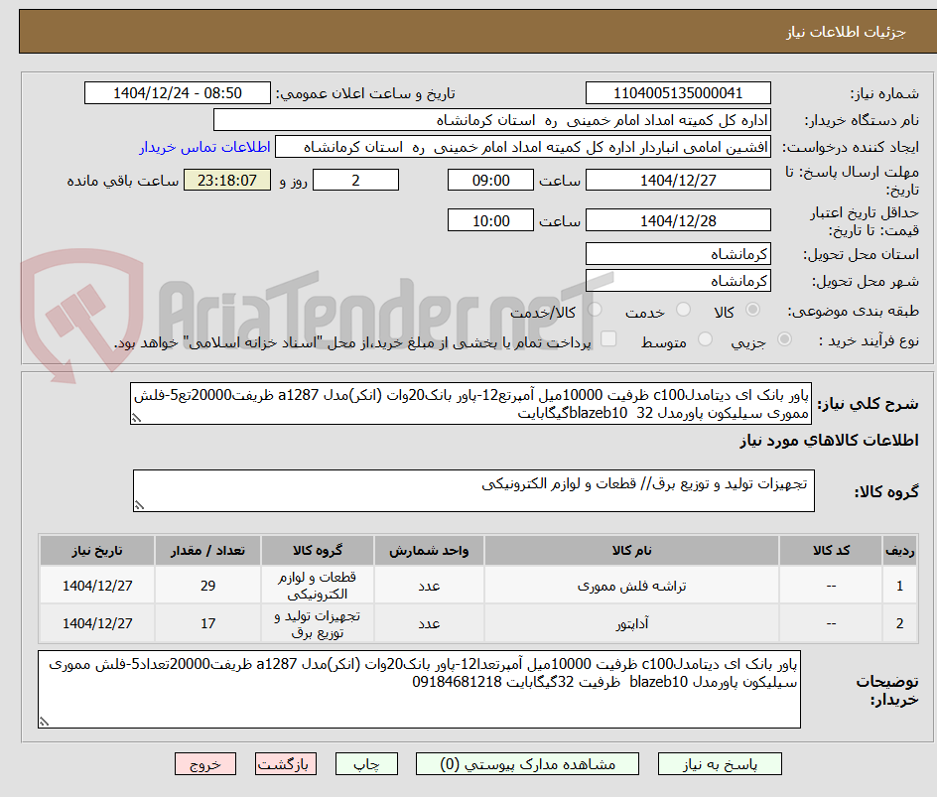The height and width of the screenshot is (797, 937).
Task: Click the deadline time field 09:00
Action: point(490,180)
